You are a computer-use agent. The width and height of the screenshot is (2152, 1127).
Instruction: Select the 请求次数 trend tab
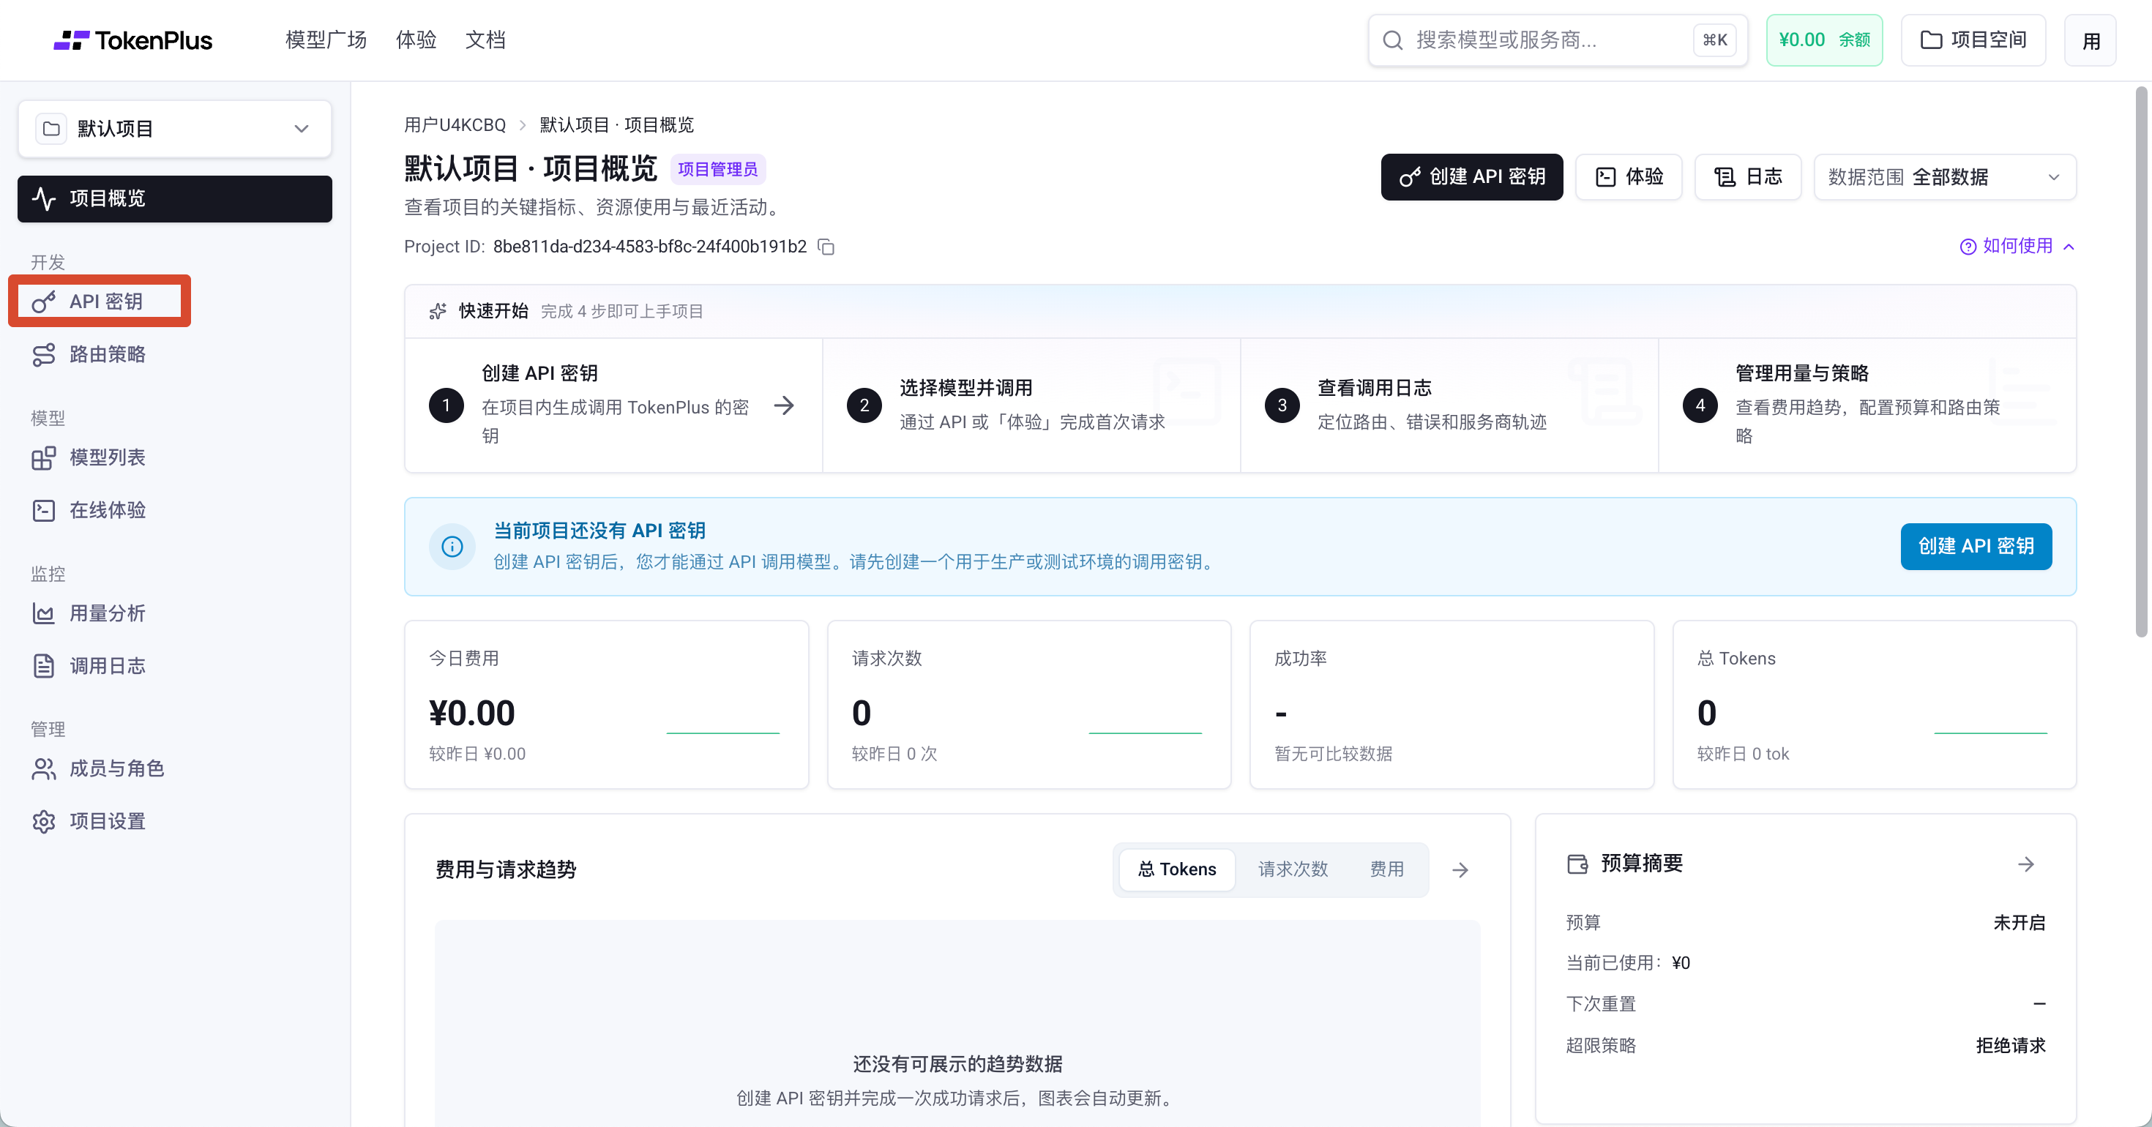(x=1293, y=869)
